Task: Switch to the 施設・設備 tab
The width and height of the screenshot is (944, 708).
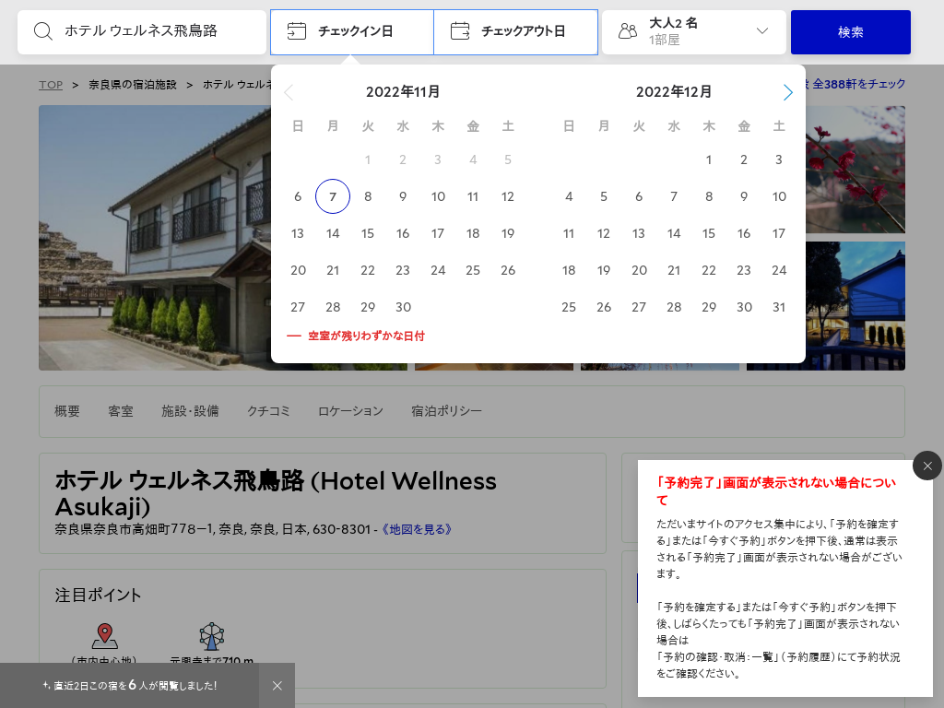Action: click(x=190, y=411)
